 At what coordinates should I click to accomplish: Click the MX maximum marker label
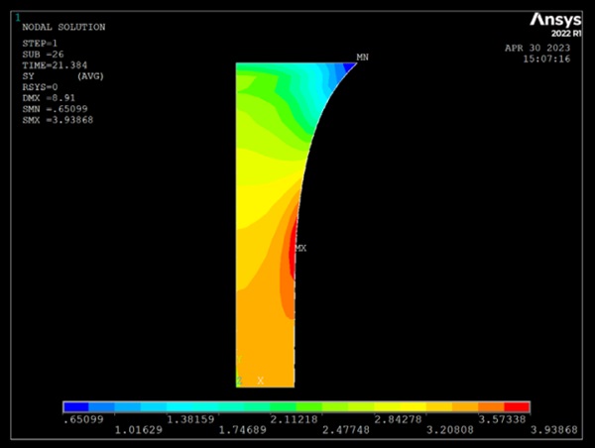(300, 248)
